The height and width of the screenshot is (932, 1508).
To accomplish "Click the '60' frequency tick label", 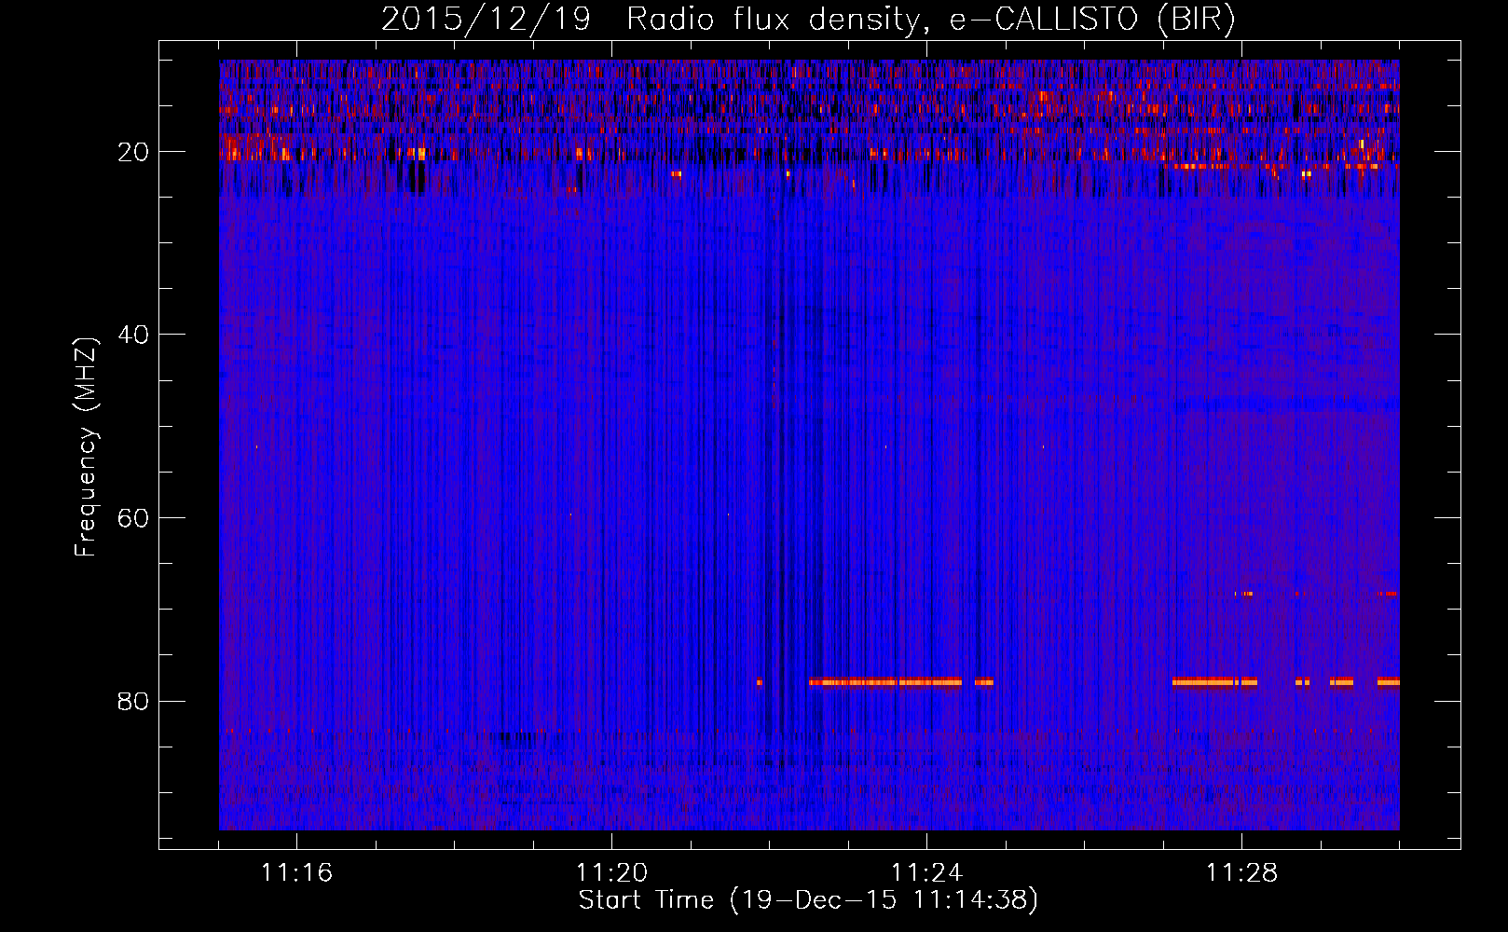I will (133, 518).
